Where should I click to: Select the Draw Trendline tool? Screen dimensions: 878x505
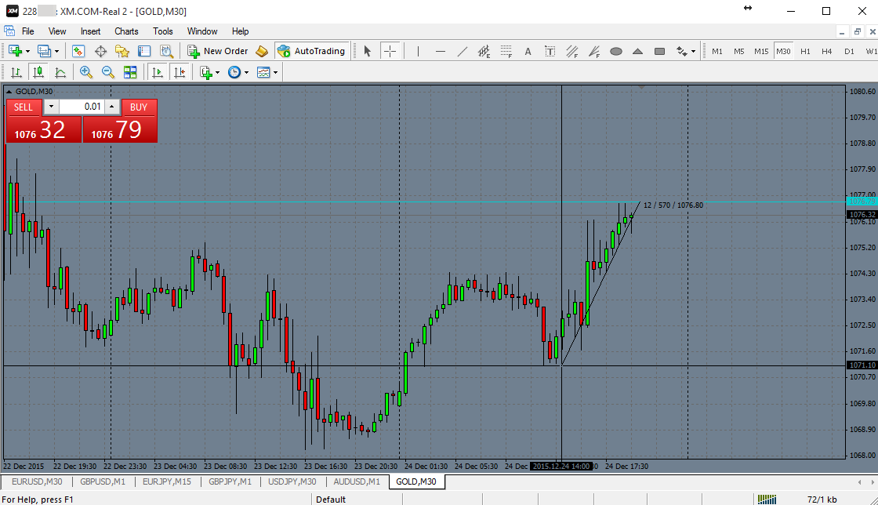(462, 52)
